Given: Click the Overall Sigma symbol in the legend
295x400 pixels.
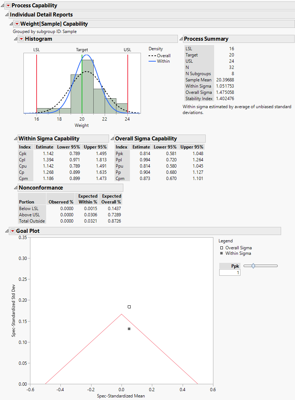Looking at the screenshot, I should click(221, 247).
